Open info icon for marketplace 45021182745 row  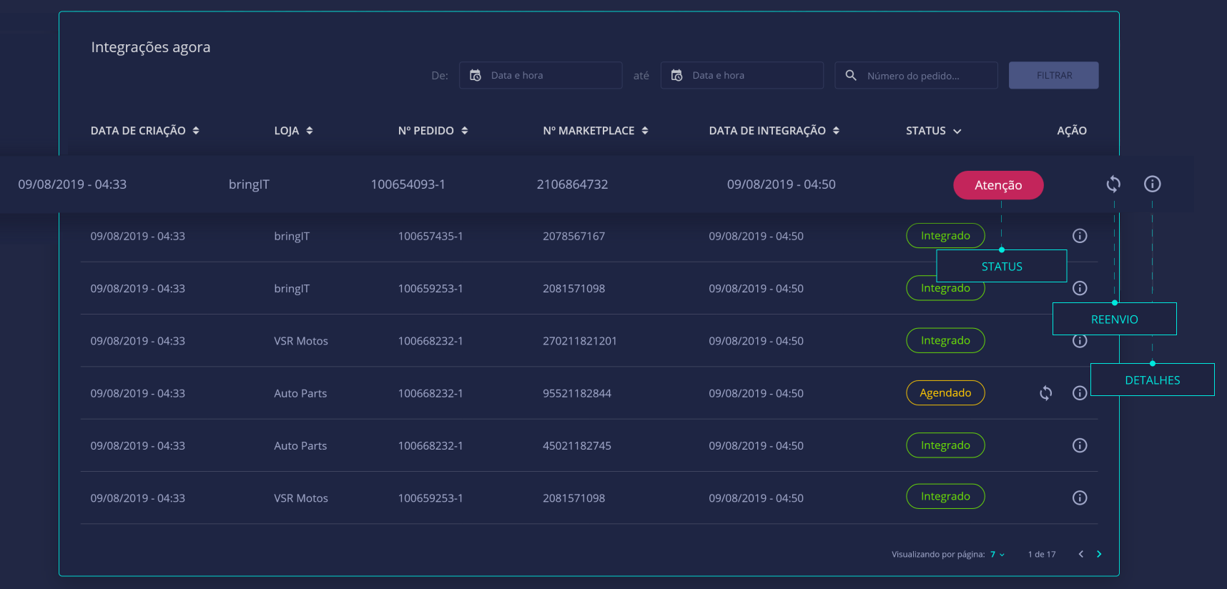pos(1080,445)
